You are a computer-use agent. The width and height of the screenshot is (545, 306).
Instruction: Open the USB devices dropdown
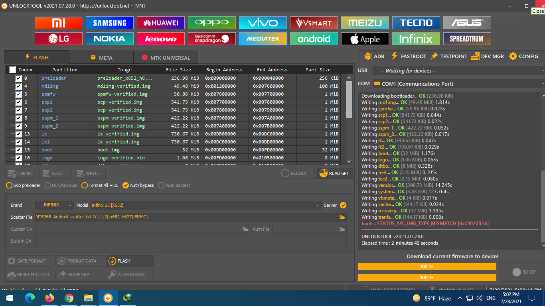[x=459, y=71]
